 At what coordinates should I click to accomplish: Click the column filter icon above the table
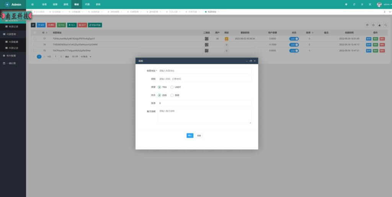tap(367, 25)
